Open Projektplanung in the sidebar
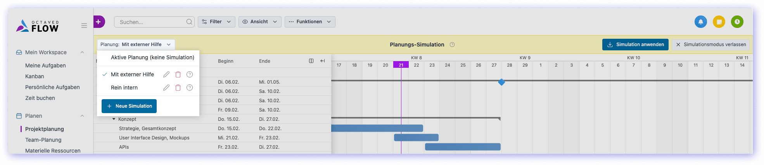 pyautogui.click(x=45, y=129)
